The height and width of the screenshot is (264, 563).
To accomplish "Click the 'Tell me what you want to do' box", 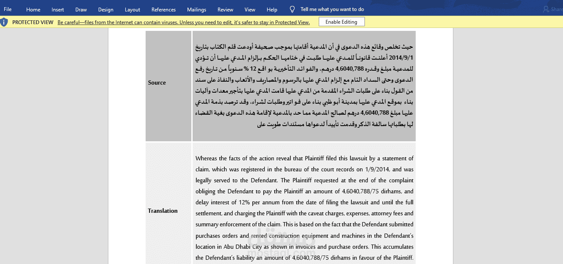I will 332,9.
